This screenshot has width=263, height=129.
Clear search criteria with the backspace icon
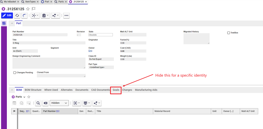pos(45,103)
